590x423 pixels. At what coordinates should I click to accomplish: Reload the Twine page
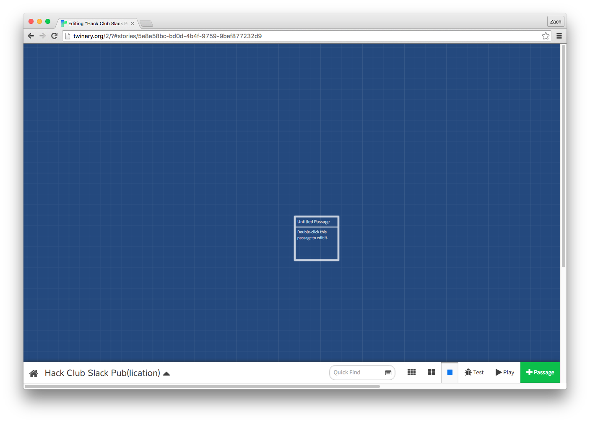click(x=54, y=36)
